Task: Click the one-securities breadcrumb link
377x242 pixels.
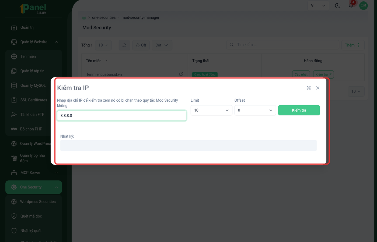Action: 104,17
